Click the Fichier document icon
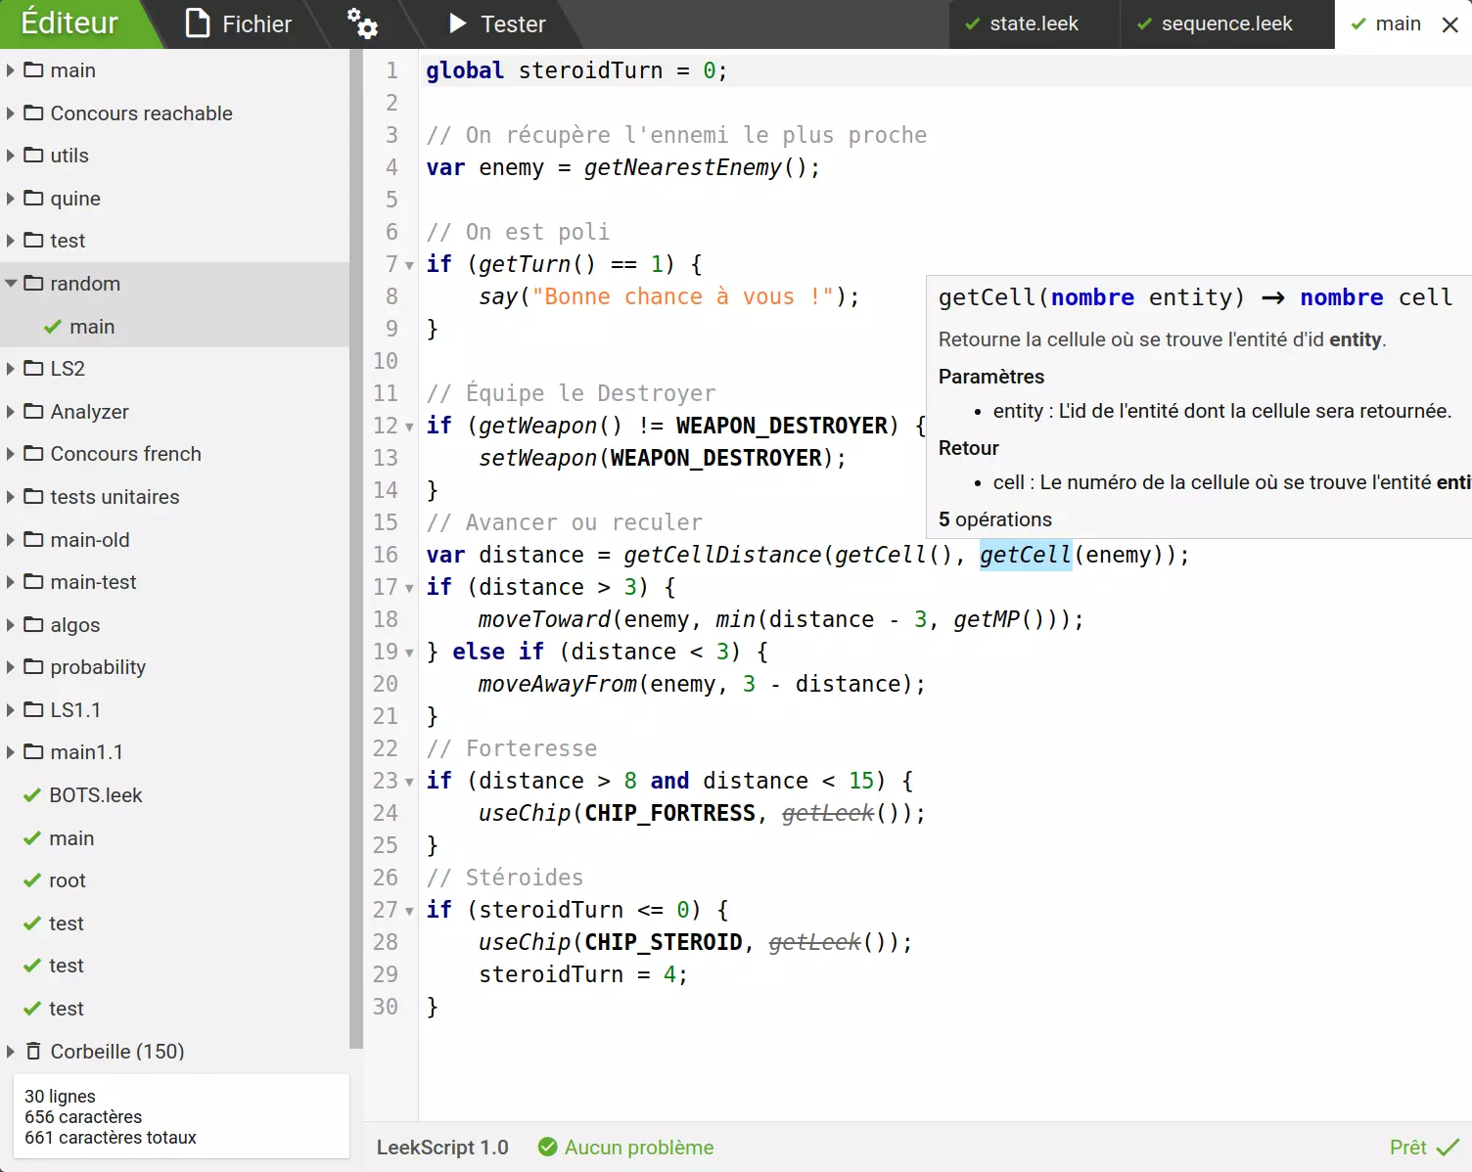Screen dimensions: 1472x1172 pyautogui.click(x=198, y=23)
